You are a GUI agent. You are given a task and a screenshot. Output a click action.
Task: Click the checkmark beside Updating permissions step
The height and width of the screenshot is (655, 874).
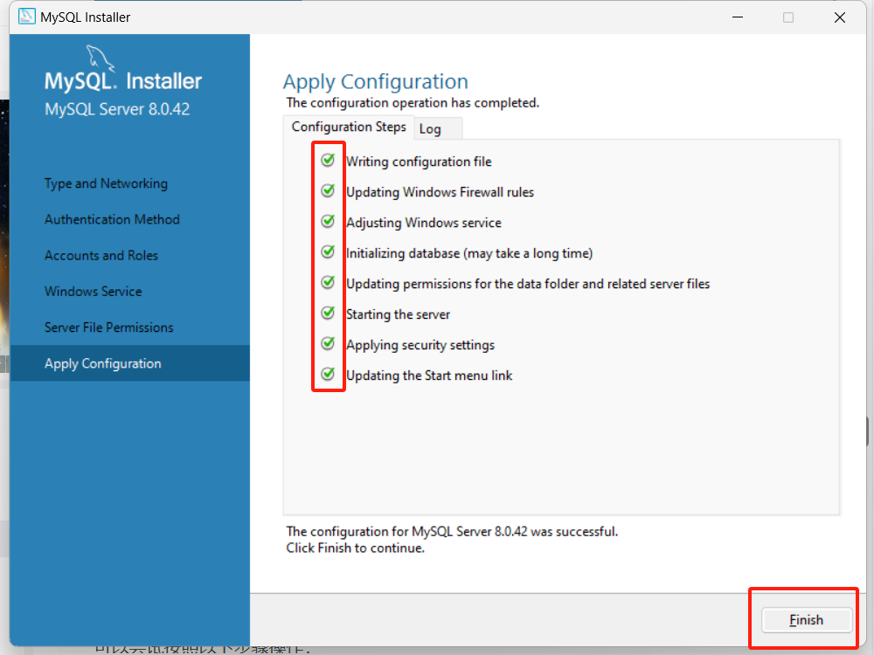tap(328, 282)
